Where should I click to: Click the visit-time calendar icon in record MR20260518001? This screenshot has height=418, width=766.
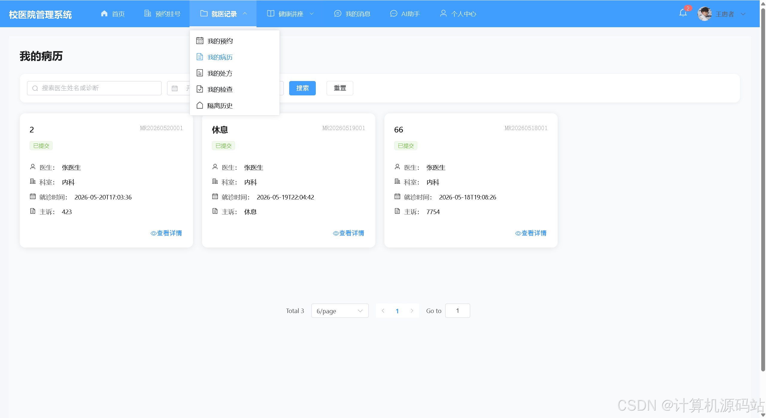(397, 196)
